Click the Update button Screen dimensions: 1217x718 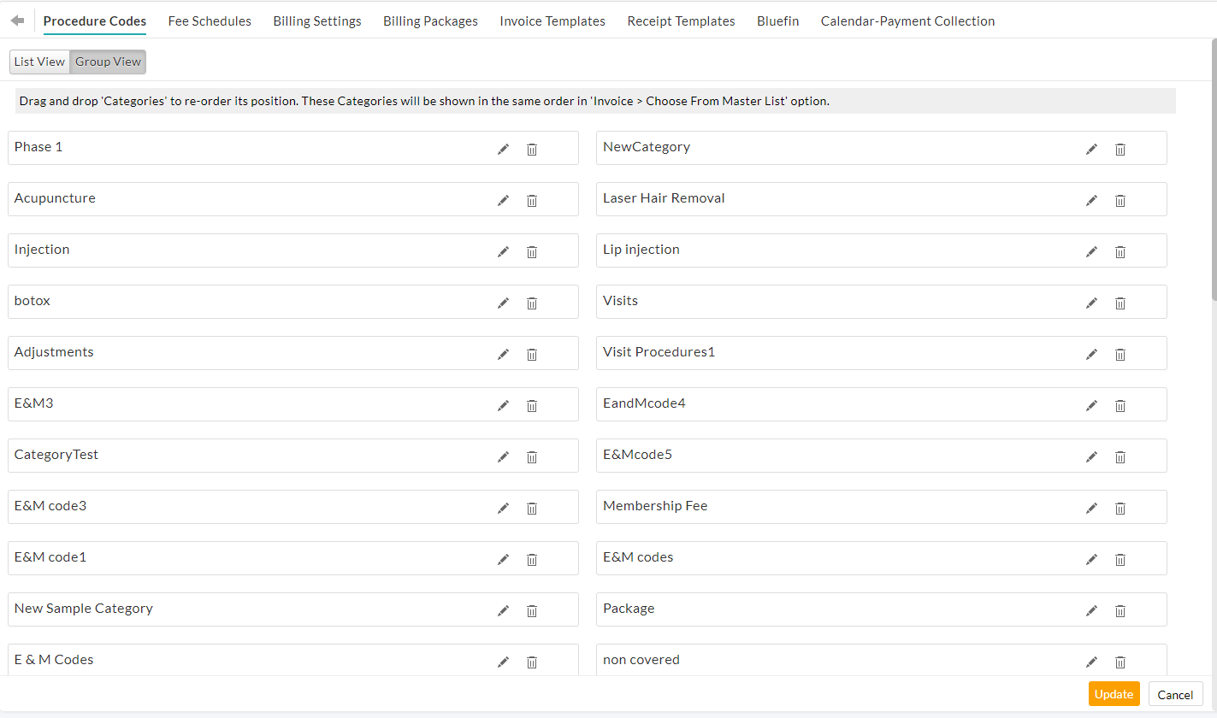coord(1114,694)
